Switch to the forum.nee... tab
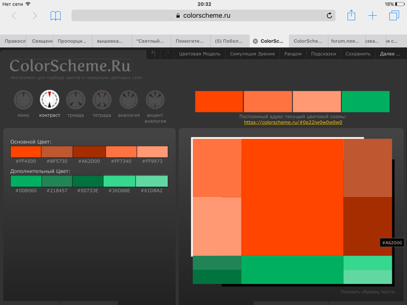 pos(346,41)
